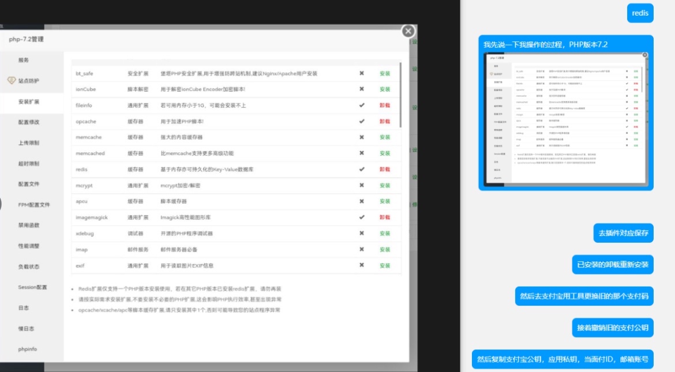The width and height of the screenshot is (675, 372).
Task: Open the FPM配置文件 sidebar item
Action: pos(33,205)
